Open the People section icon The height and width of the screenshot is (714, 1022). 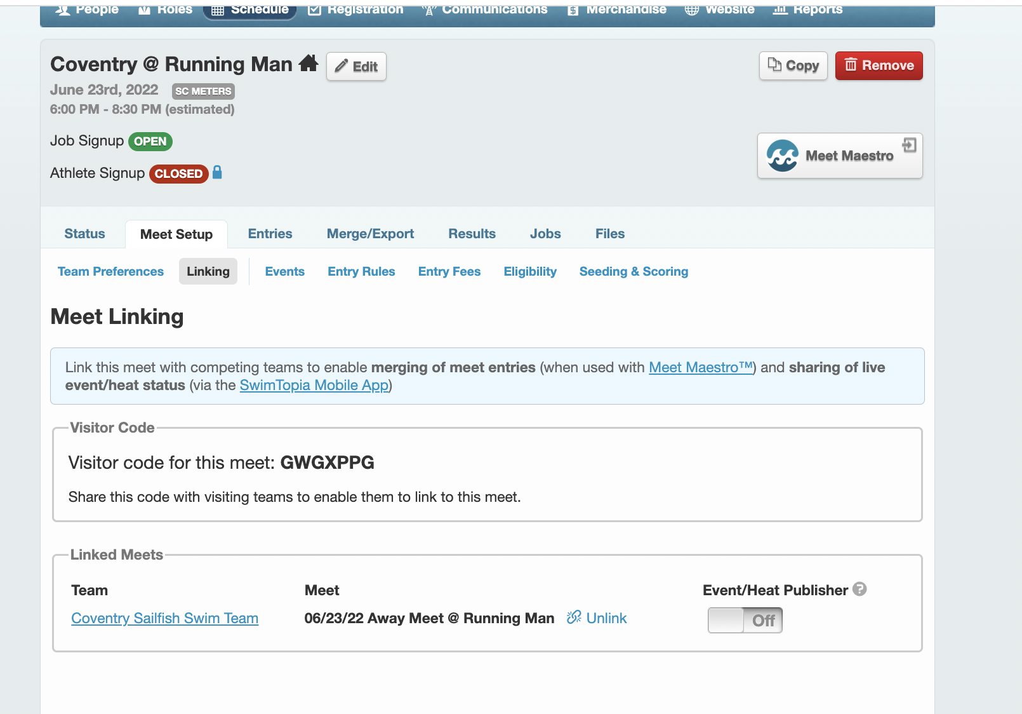[62, 9]
